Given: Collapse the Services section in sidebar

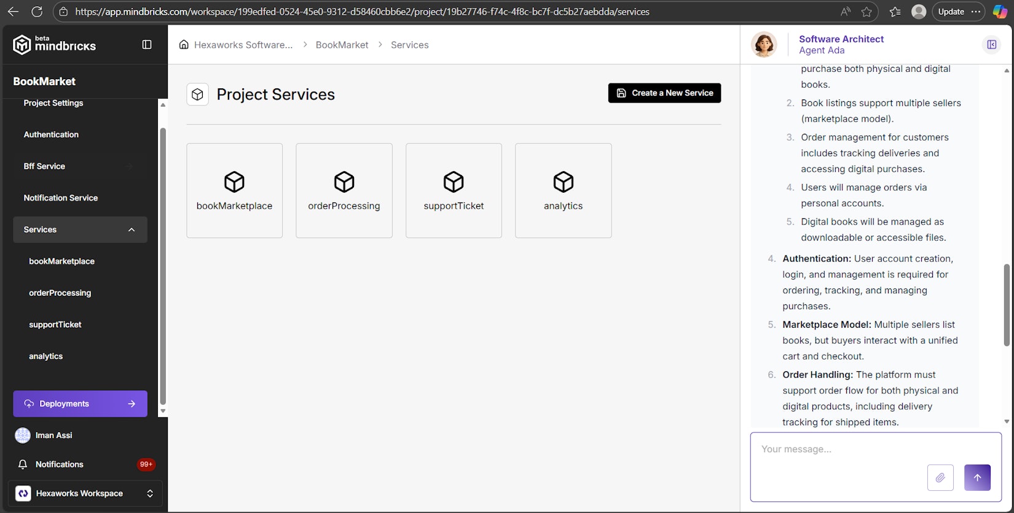Looking at the screenshot, I should click(x=131, y=229).
